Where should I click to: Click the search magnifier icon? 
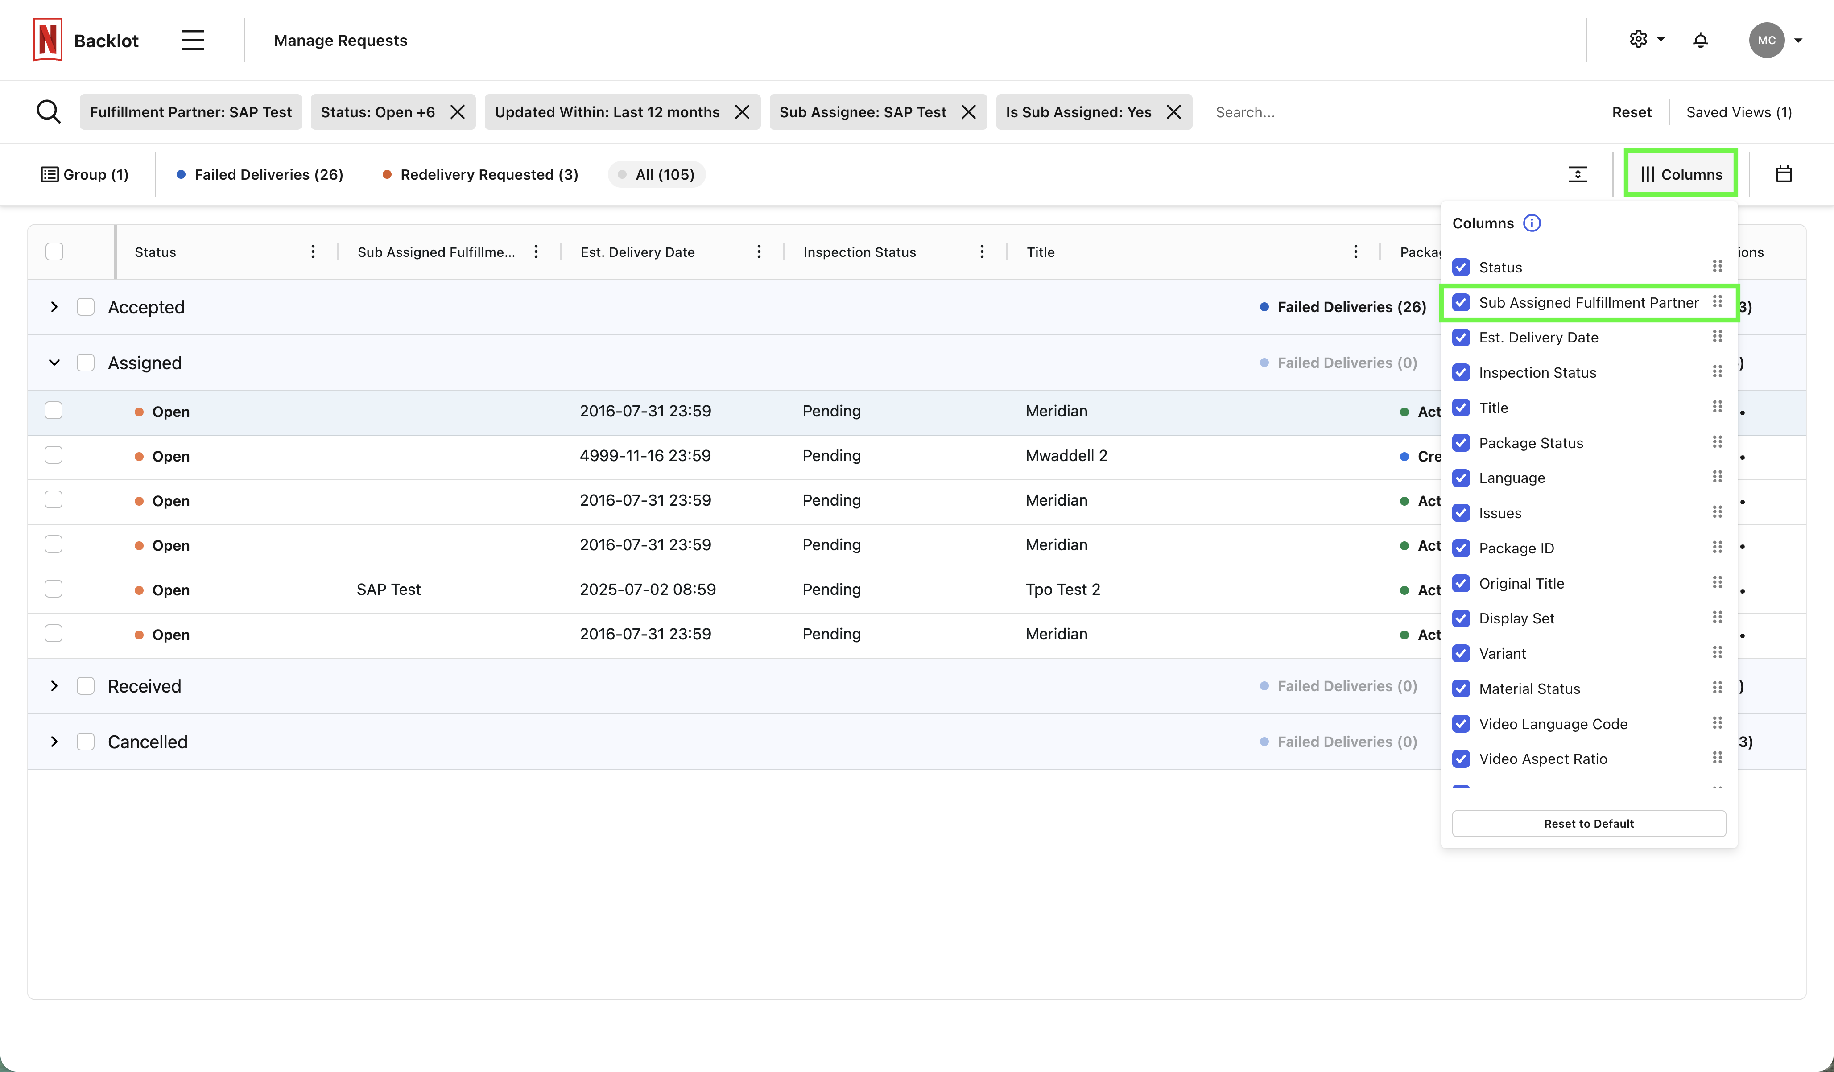pyautogui.click(x=49, y=112)
